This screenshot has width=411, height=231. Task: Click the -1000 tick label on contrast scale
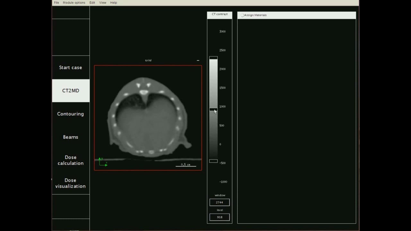(x=223, y=182)
